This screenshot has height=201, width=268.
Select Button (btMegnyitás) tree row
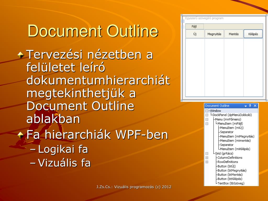coord(232,170)
